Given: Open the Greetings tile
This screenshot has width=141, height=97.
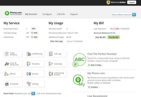Looking at the screenshot, I should point(57,64).
